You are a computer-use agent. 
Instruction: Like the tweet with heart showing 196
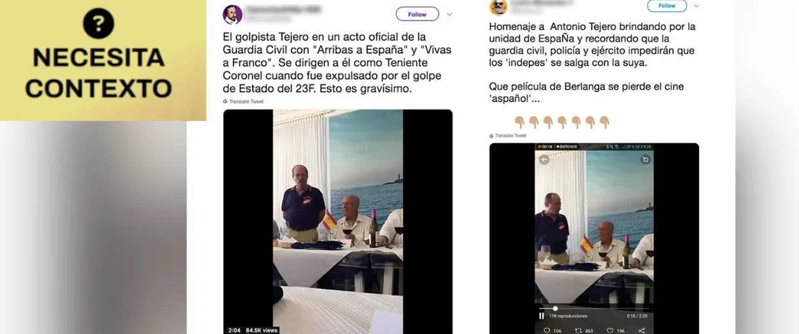610,330
